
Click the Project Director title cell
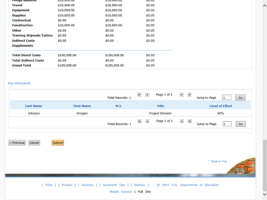click(160, 113)
